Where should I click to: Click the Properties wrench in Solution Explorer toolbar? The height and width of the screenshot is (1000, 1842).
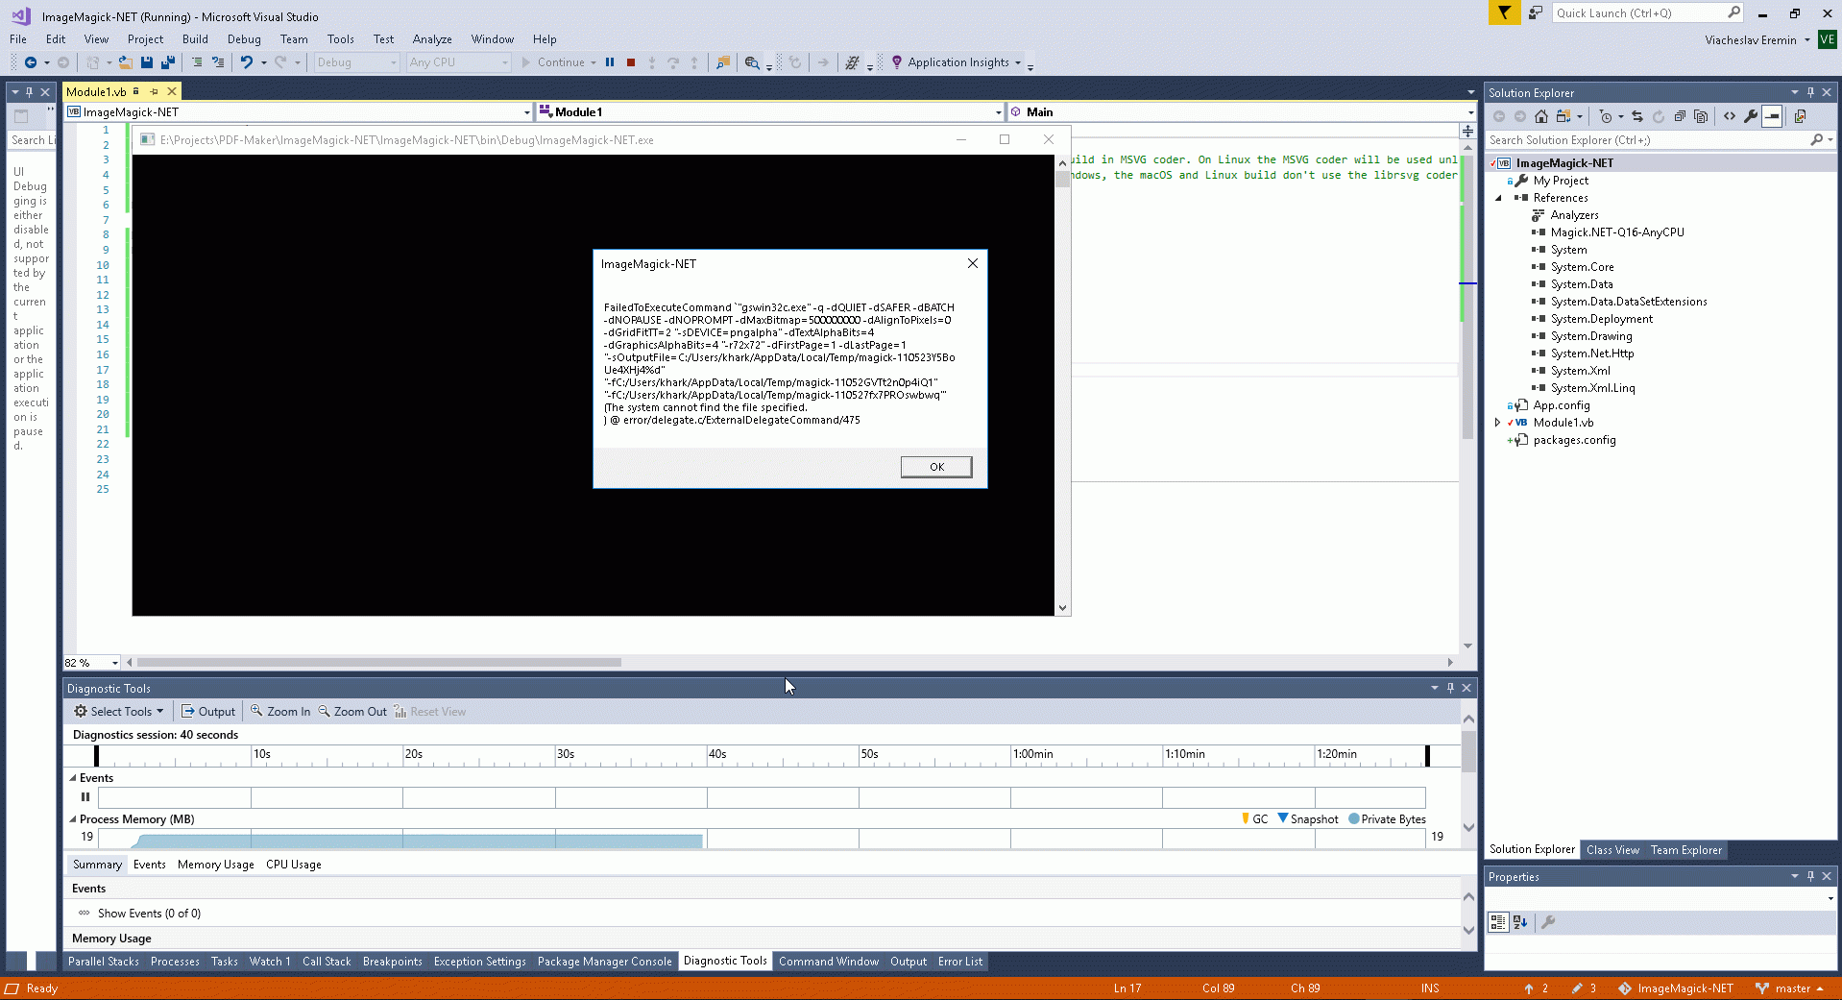pos(1751,116)
